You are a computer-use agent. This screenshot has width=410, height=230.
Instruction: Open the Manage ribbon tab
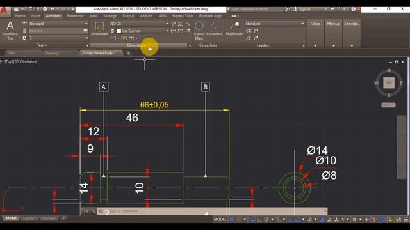(x=110, y=16)
